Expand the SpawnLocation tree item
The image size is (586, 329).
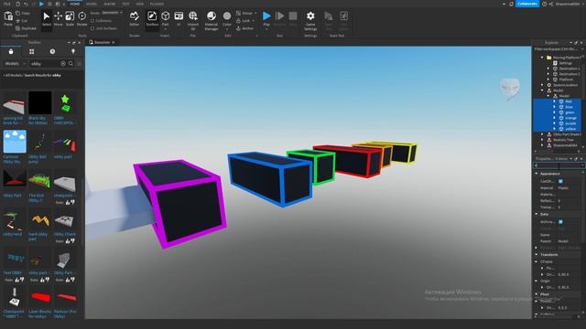(x=543, y=85)
